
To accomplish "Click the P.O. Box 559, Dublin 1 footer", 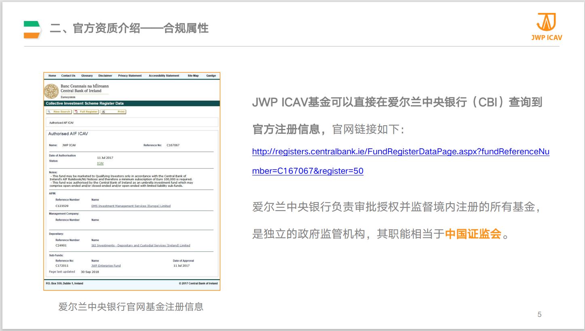I will [64, 283].
